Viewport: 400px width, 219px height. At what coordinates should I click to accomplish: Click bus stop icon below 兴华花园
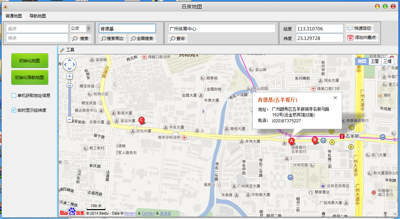(290, 177)
